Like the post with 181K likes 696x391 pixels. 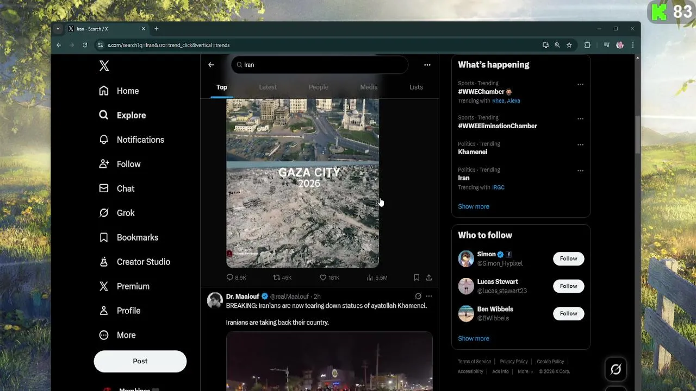tap(330, 278)
